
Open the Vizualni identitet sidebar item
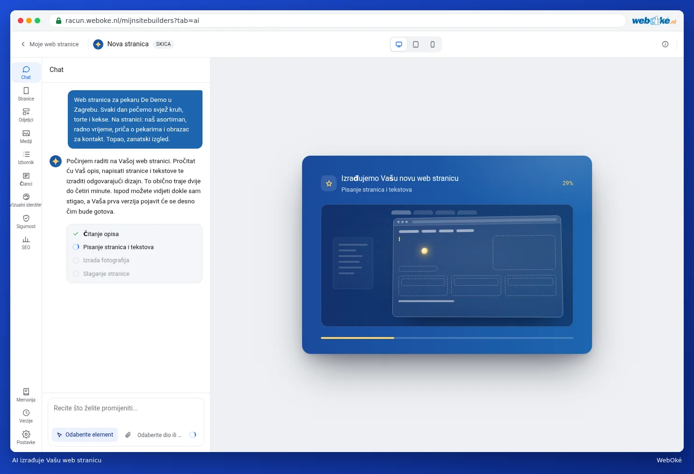[x=26, y=200]
